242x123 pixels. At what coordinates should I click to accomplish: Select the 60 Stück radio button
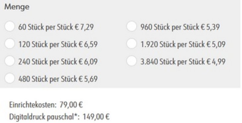(10, 26)
